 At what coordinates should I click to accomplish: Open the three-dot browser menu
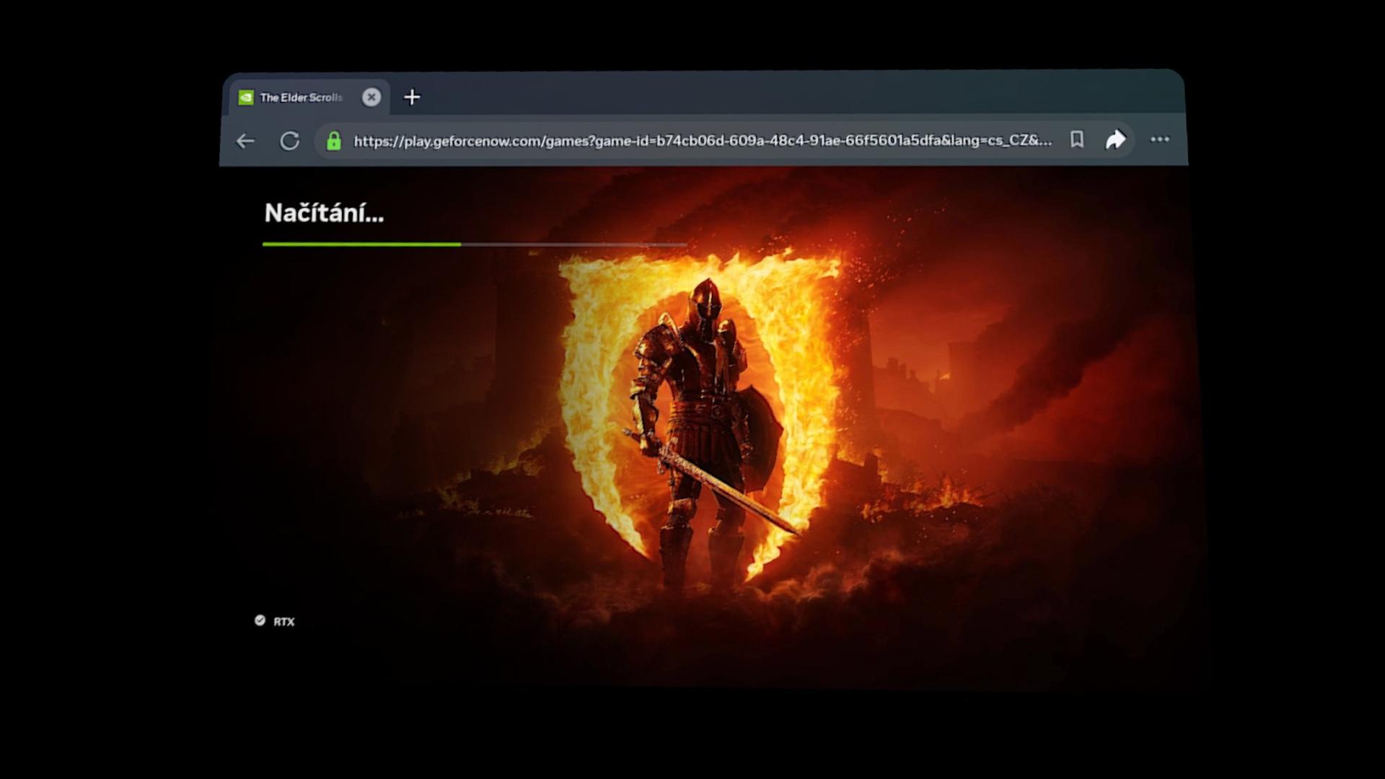click(x=1159, y=139)
